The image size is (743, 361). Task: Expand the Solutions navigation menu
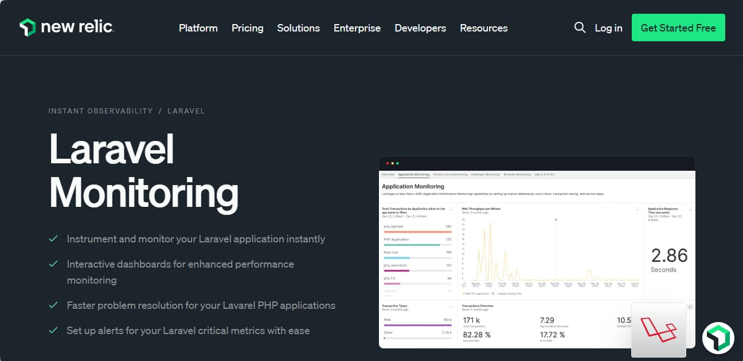pyautogui.click(x=298, y=28)
